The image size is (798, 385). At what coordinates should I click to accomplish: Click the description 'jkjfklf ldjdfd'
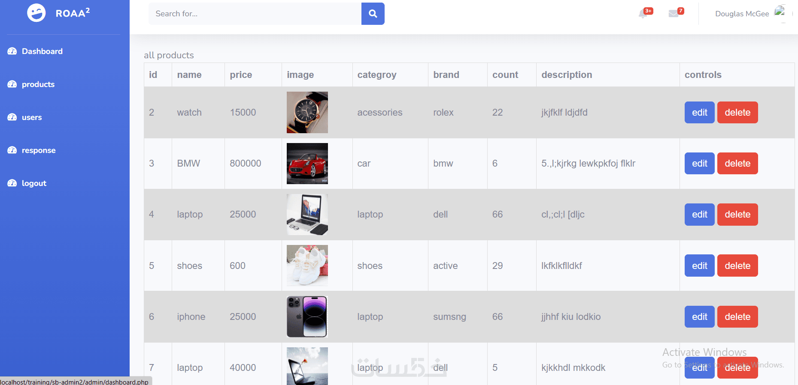[564, 112]
